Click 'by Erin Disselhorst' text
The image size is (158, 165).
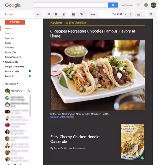pos(76,23)
